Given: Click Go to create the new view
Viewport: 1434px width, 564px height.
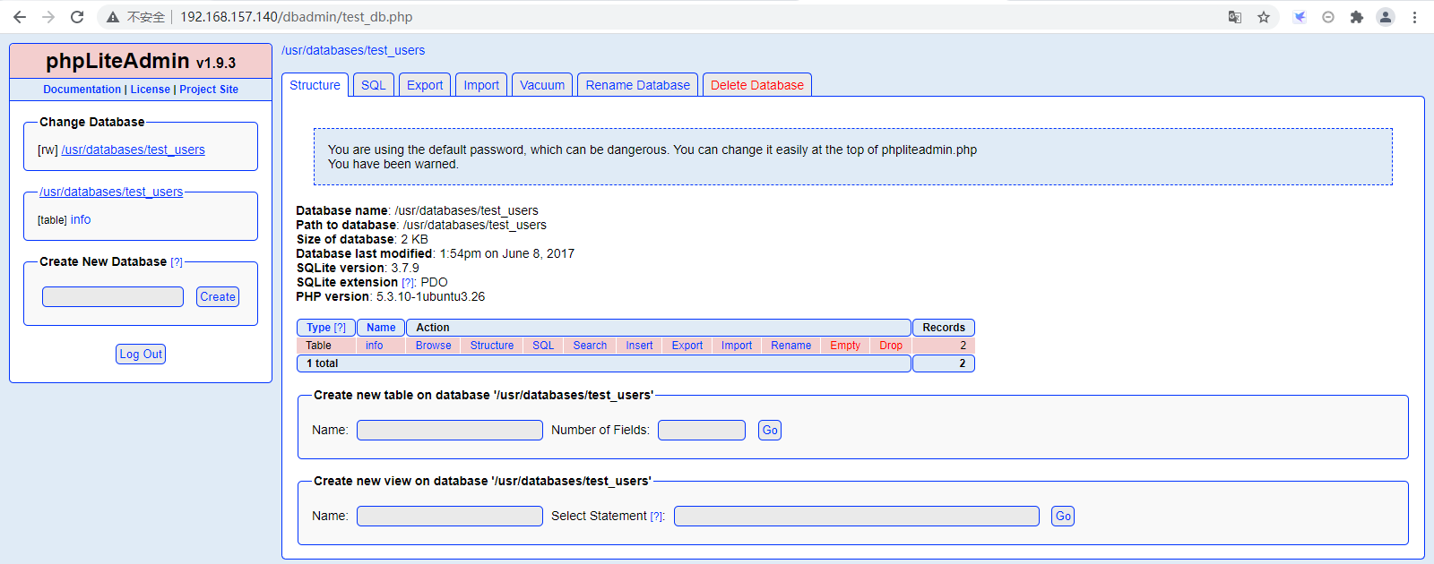Looking at the screenshot, I should point(1063,516).
